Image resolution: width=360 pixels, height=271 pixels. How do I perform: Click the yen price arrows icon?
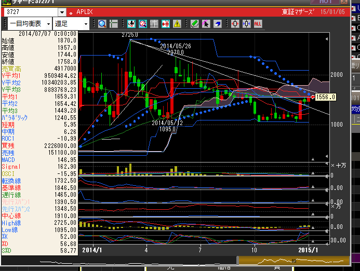pos(166,23)
